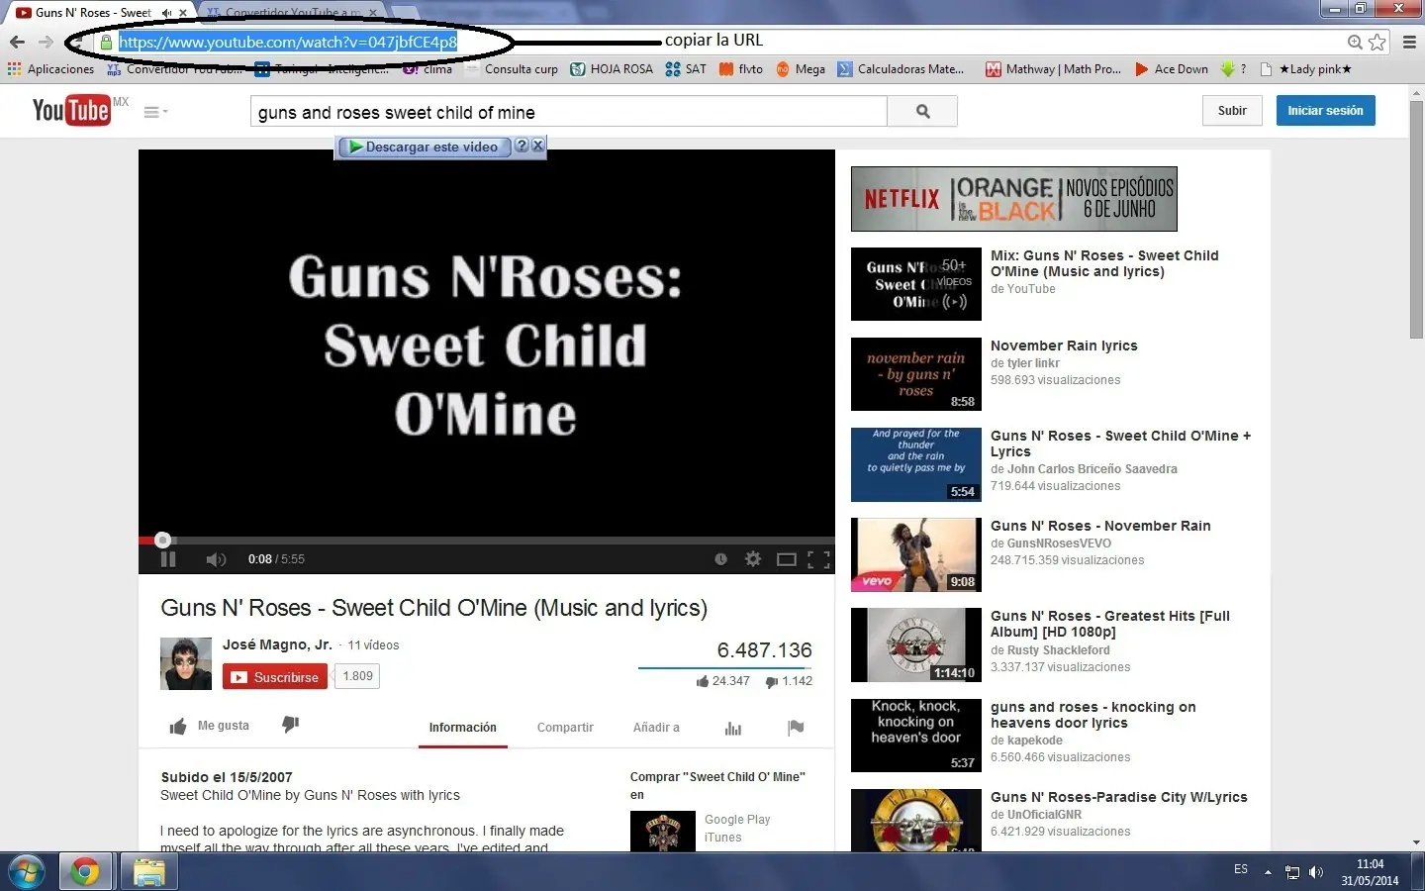The width and height of the screenshot is (1425, 891).
Task: Select the Compartir tab
Action: (565, 728)
